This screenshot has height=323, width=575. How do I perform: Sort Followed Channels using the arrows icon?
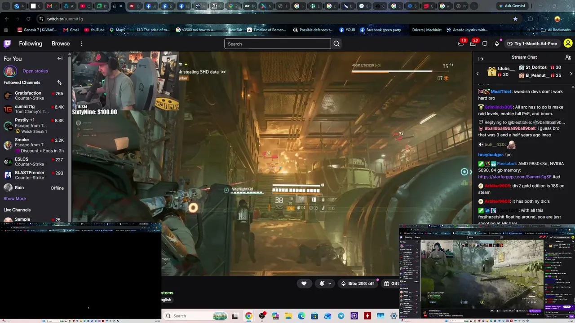tap(59, 83)
